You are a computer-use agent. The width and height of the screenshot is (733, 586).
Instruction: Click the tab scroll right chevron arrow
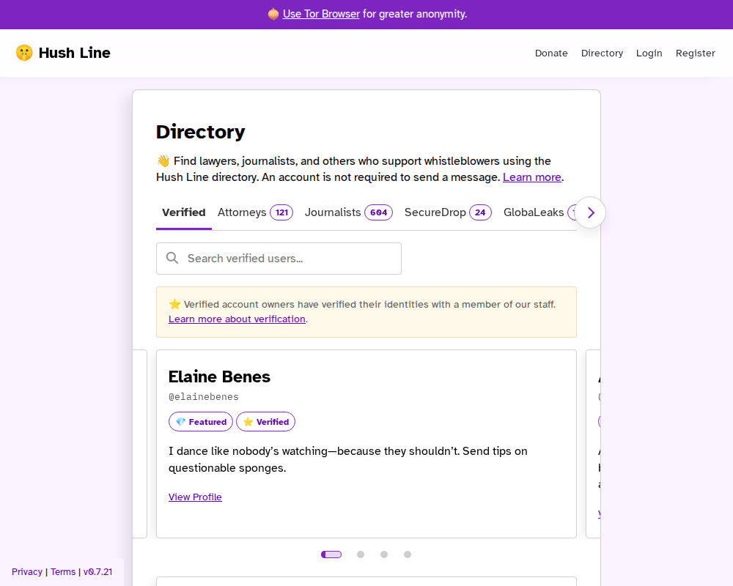[x=590, y=212]
